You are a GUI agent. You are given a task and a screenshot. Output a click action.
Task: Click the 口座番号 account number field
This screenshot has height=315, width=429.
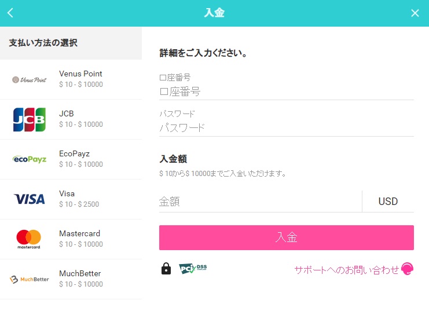coord(287,91)
